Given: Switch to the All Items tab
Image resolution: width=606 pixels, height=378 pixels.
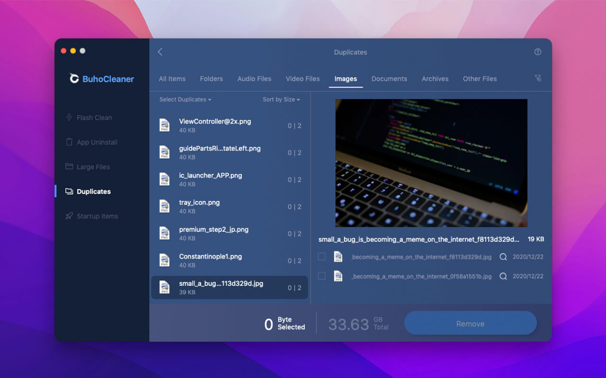Looking at the screenshot, I should [172, 79].
